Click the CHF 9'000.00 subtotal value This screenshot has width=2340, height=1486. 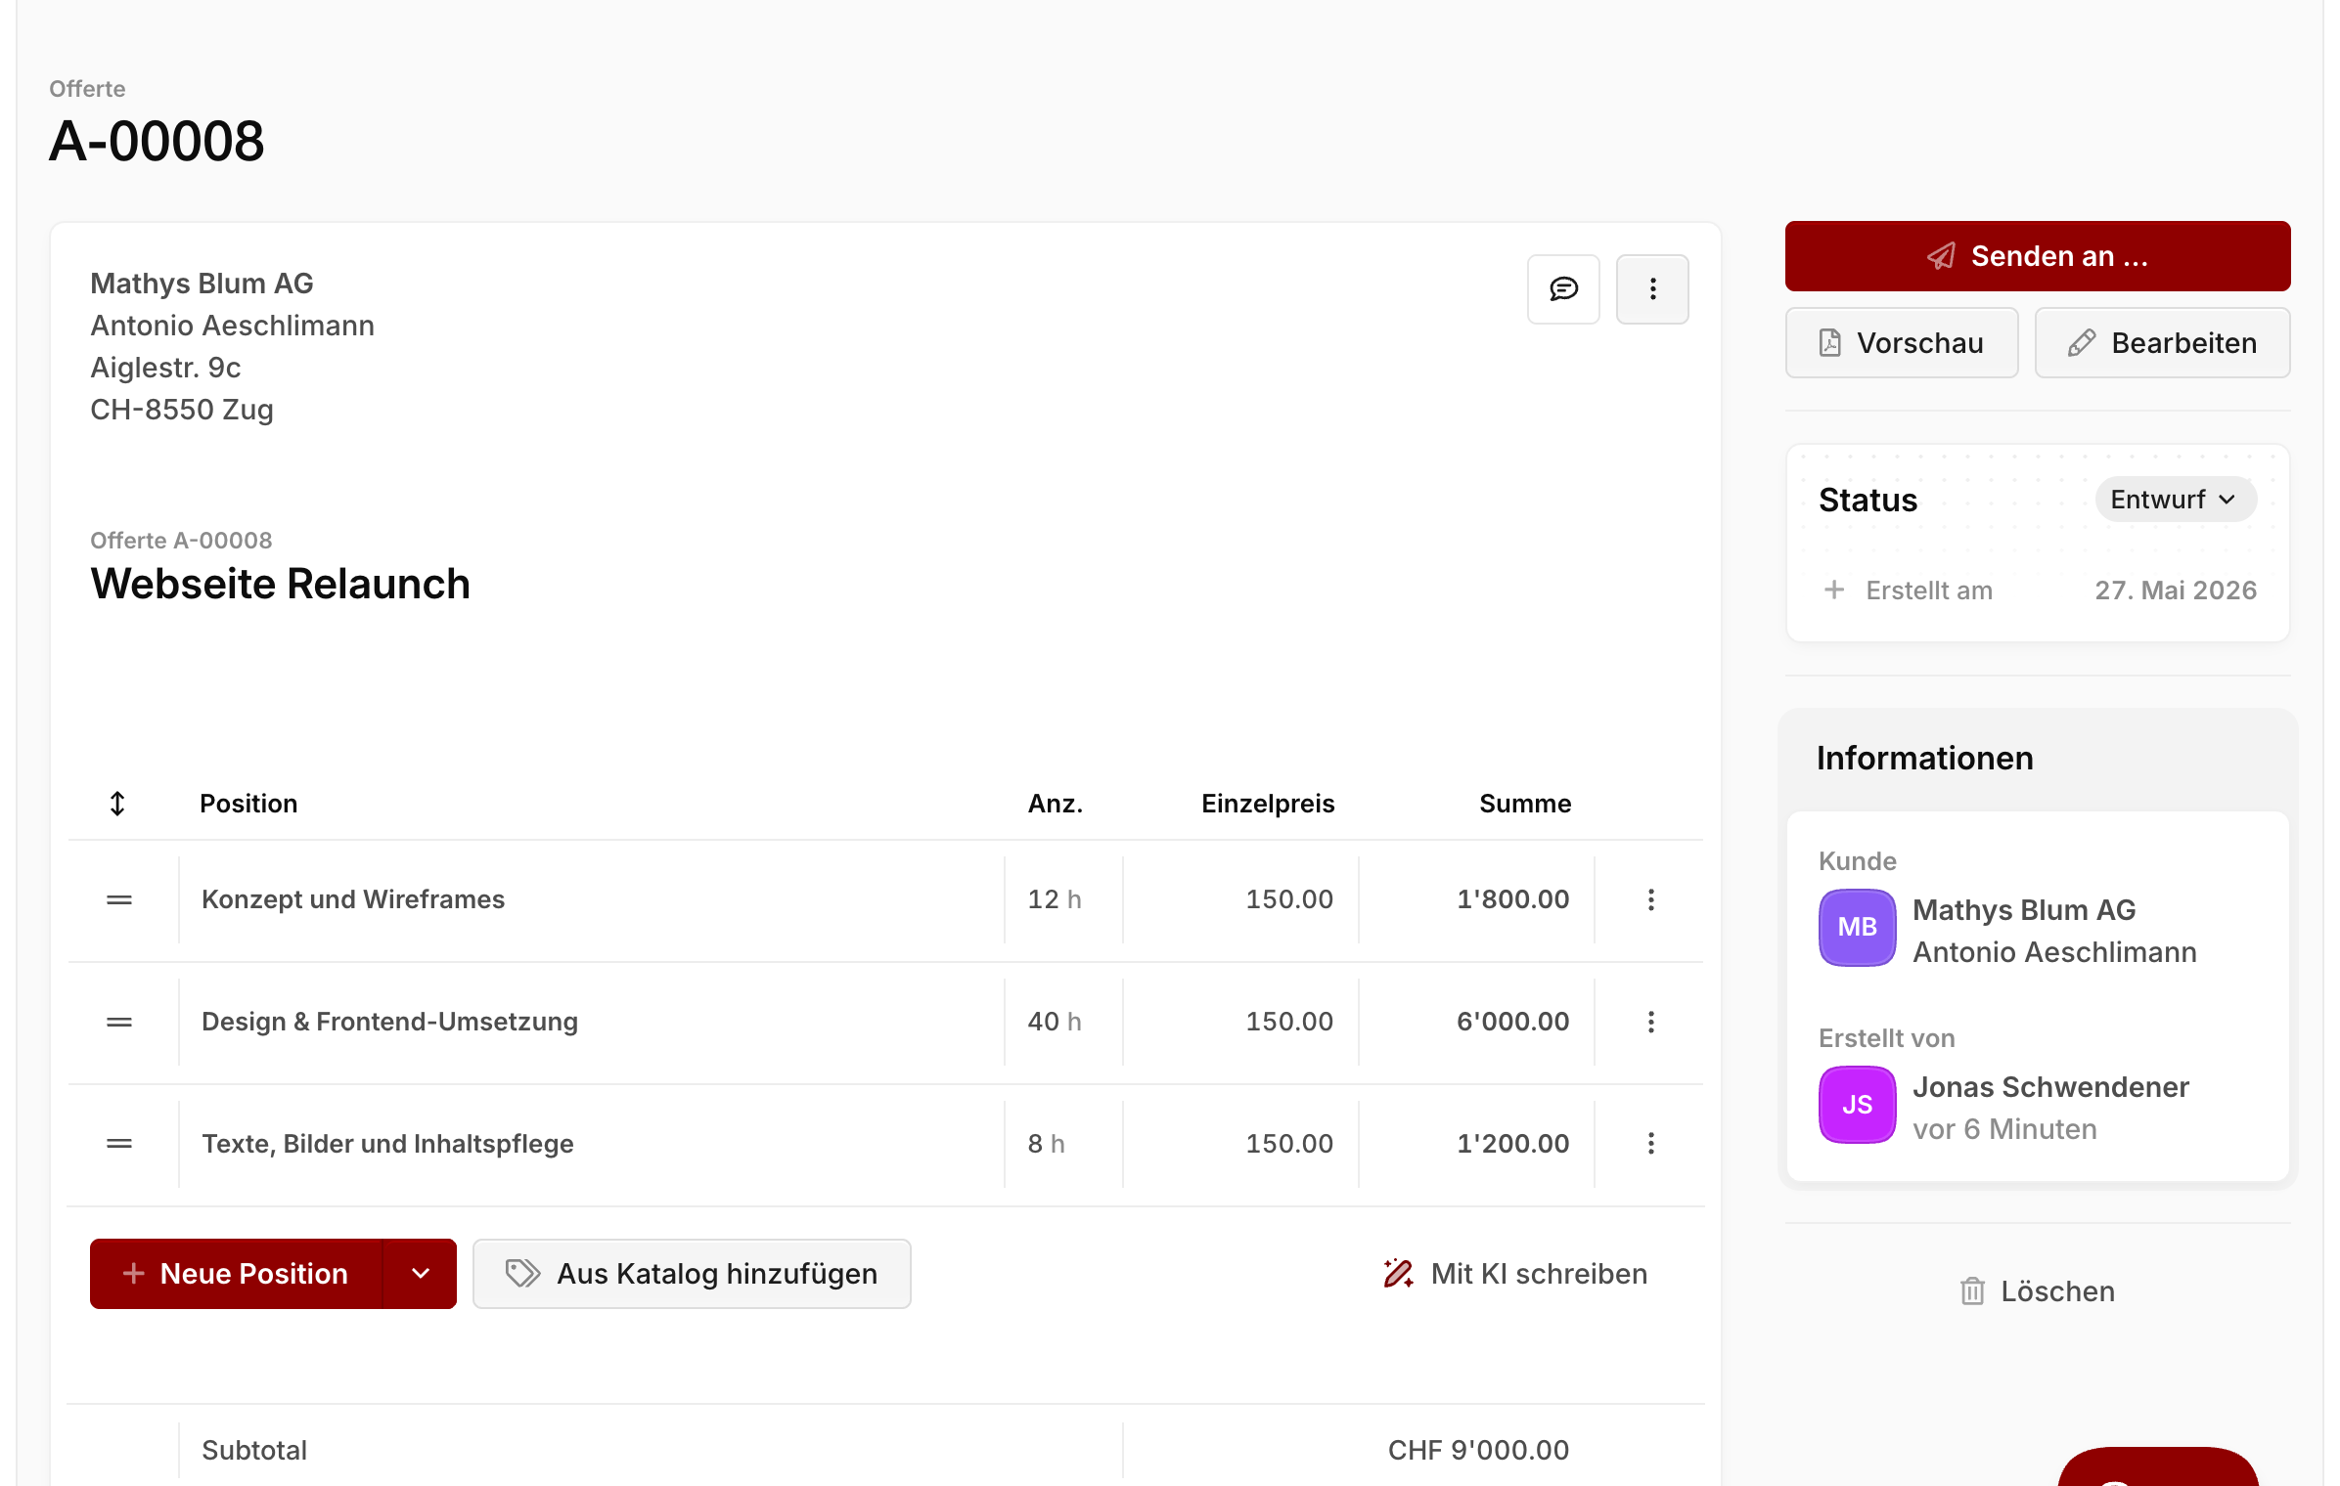pos(1478,1450)
